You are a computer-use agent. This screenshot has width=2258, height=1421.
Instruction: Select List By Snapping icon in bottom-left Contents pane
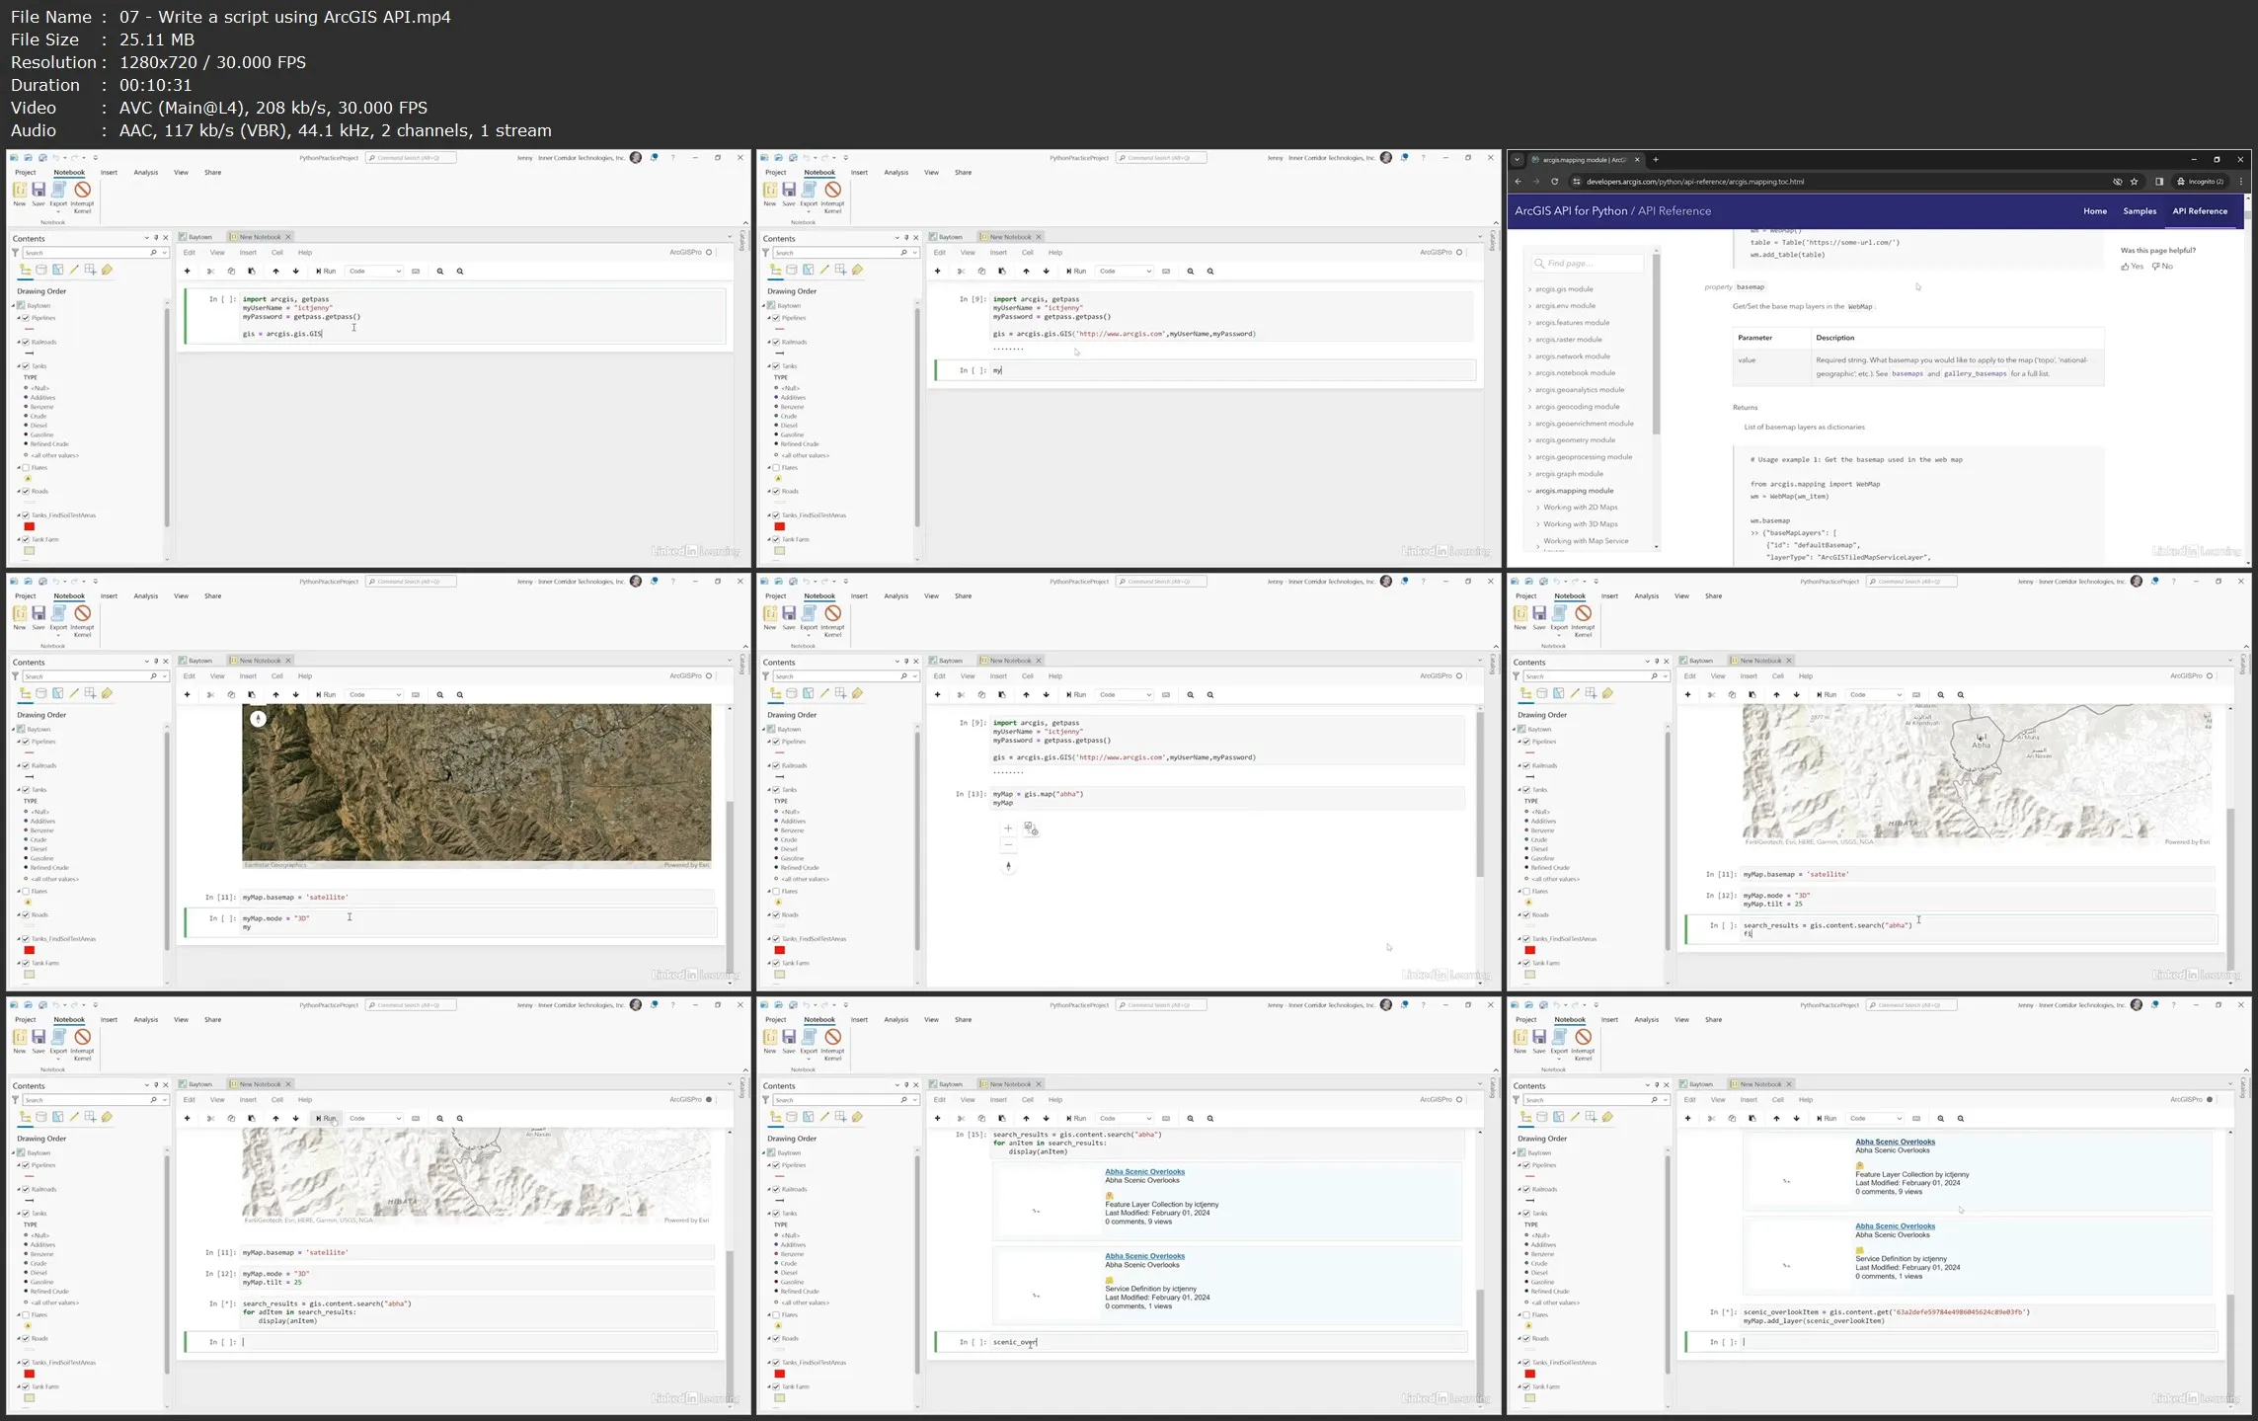tap(90, 1117)
